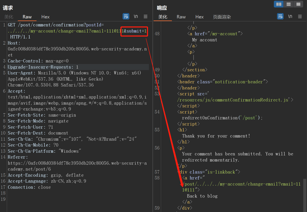The height and width of the screenshot is (212, 307).
Task: Click the </section> closing tag
Action: point(195,70)
